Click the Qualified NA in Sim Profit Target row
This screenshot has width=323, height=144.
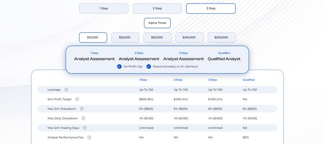pos(245,99)
